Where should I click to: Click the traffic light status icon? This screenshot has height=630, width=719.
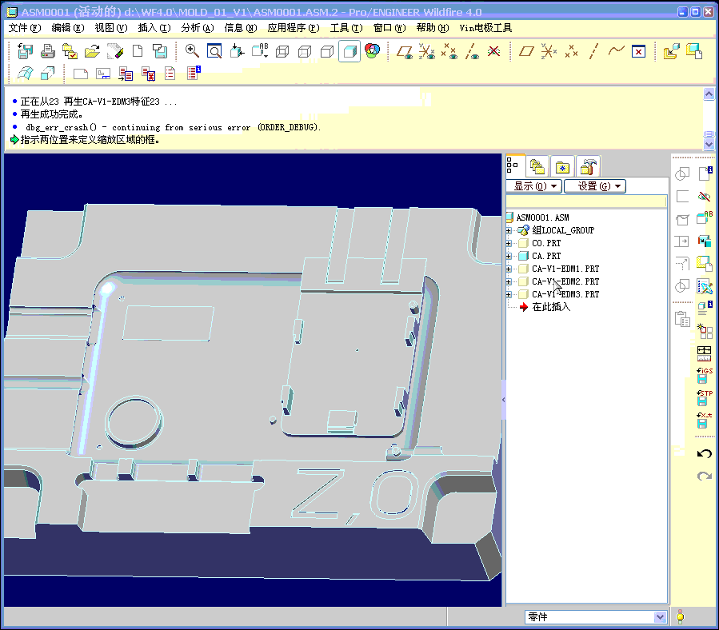[x=680, y=616]
